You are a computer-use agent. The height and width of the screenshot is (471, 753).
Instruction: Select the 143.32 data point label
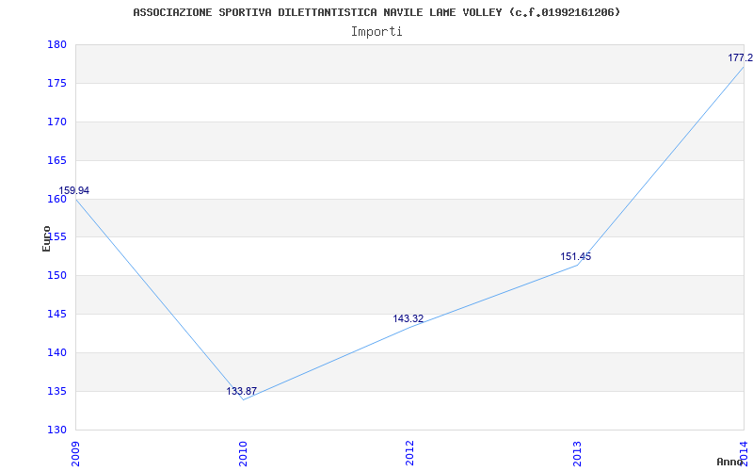tap(409, 318)
